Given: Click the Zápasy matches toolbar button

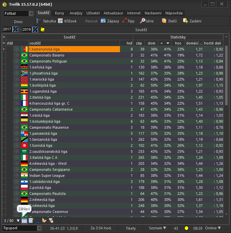Looking at the screenshot, I should [x=110, y=21].
